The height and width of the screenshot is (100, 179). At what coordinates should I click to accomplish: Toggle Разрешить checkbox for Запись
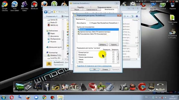(105, 62)
